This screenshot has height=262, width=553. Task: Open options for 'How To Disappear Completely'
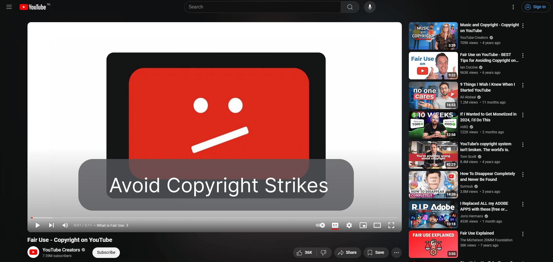pos(523,174)
